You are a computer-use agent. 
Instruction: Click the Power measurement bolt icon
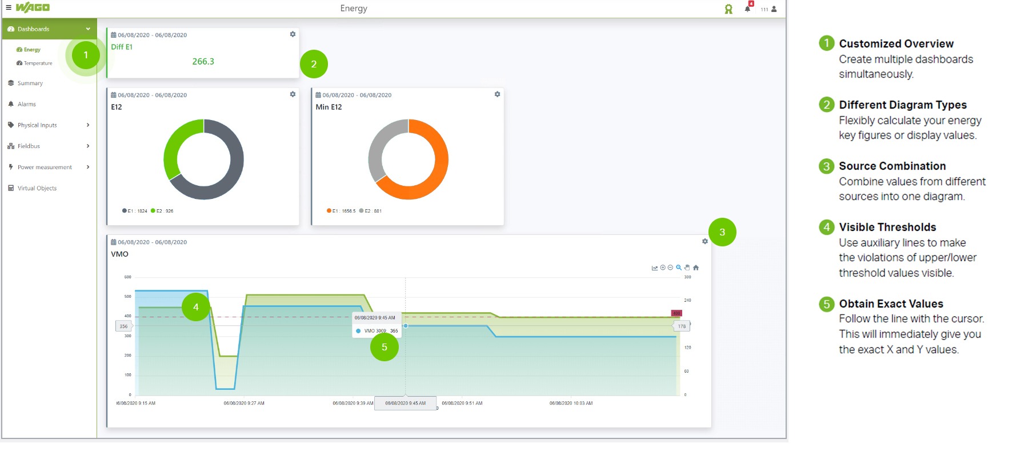pyautogui.click(x=11, y=167)
